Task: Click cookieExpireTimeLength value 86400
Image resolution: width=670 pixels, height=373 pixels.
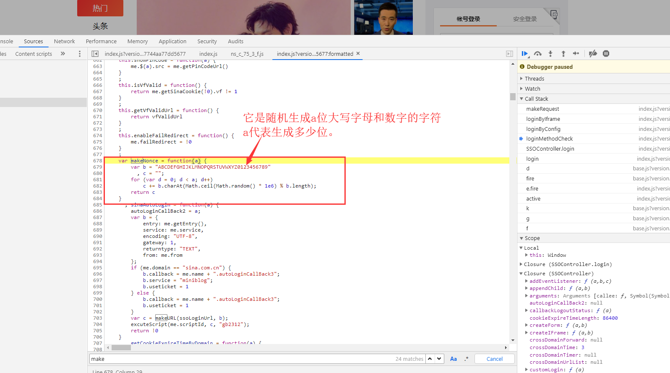Action: click(x=610, y=318)
